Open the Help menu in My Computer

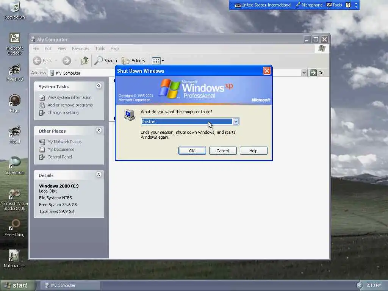click(114, 48)
